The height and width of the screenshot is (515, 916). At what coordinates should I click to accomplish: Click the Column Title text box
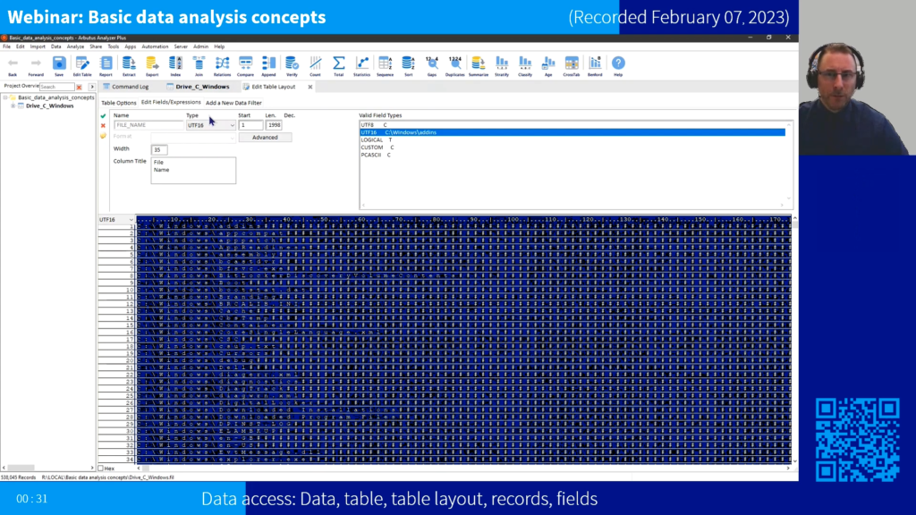click(x=193, y=171)
